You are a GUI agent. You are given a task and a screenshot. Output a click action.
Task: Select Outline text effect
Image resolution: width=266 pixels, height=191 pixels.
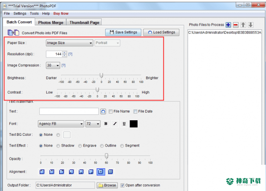[102, 146]
